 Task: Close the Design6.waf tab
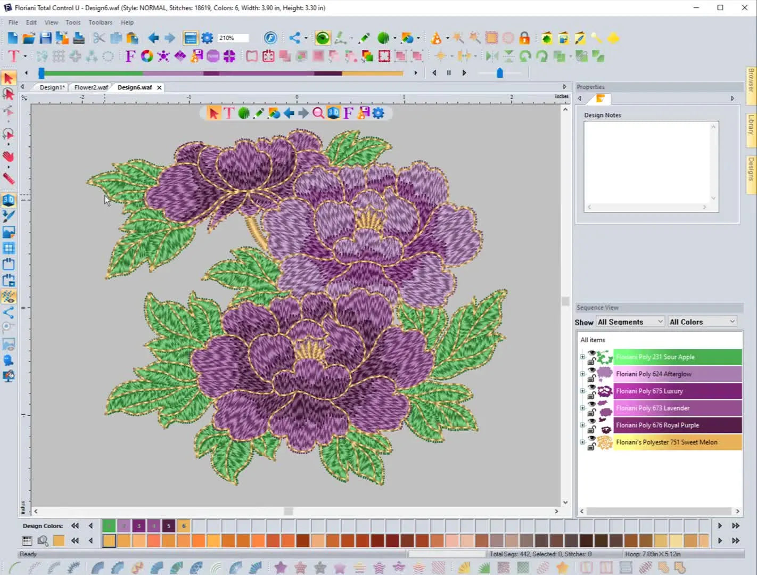tap(159, 87)
